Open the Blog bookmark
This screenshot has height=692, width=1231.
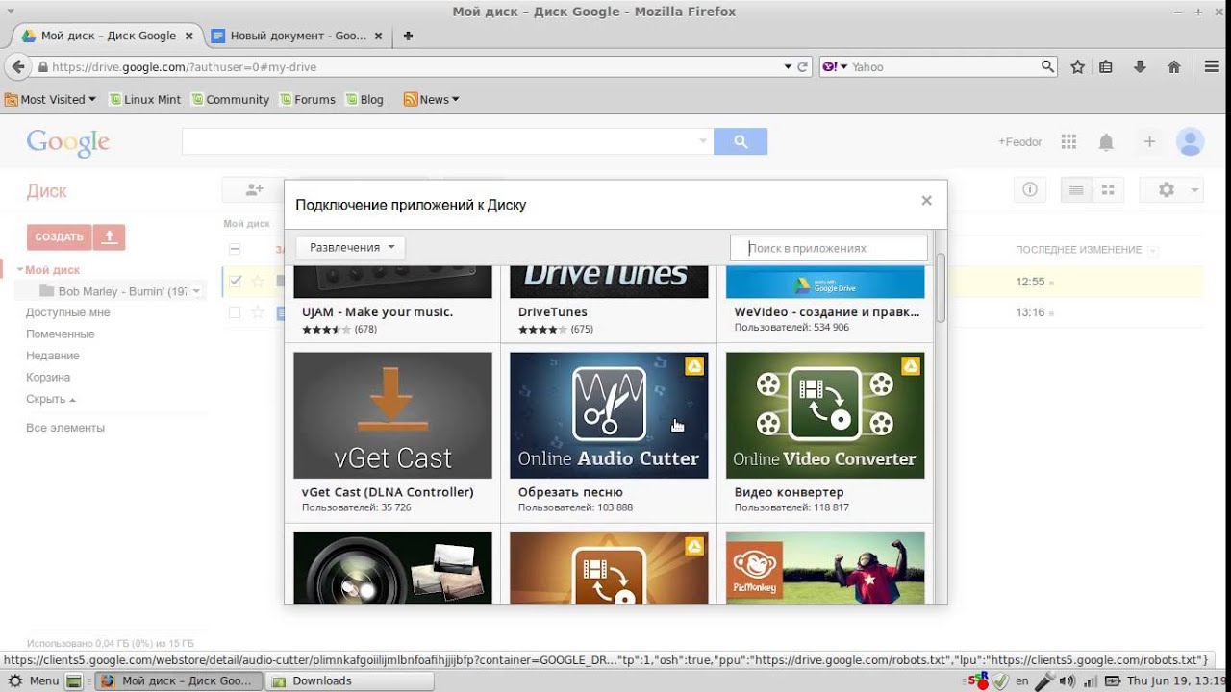tap(364, 99)
